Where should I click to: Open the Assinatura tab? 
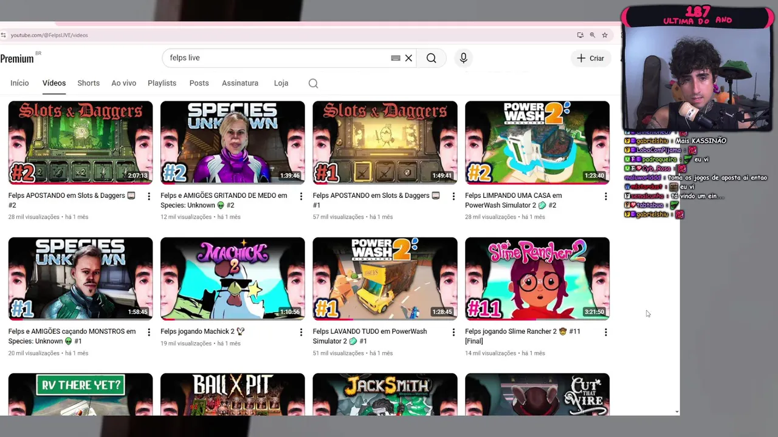tap(240, 83)
